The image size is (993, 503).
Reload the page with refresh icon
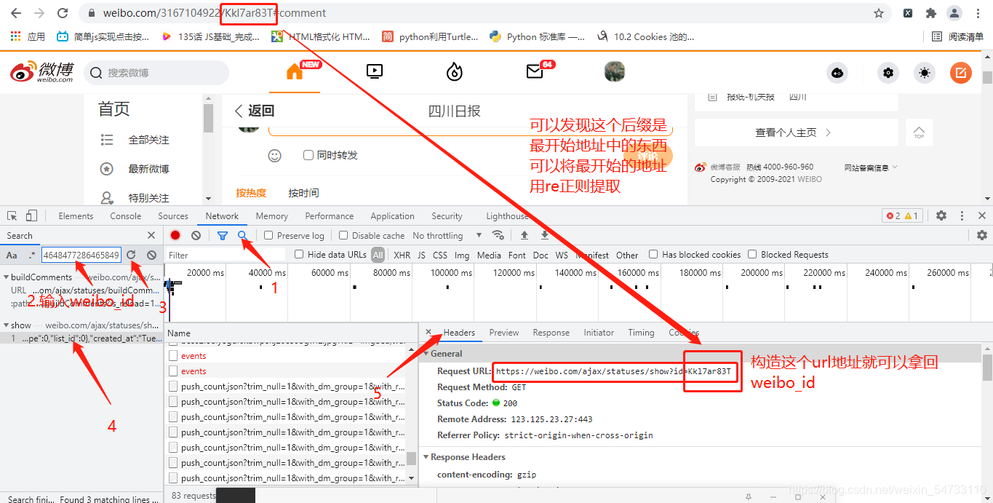63,13
